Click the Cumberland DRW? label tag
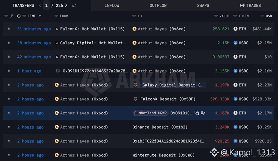The width and height of the screenshot is (278, 161). (x=150, y=113)
